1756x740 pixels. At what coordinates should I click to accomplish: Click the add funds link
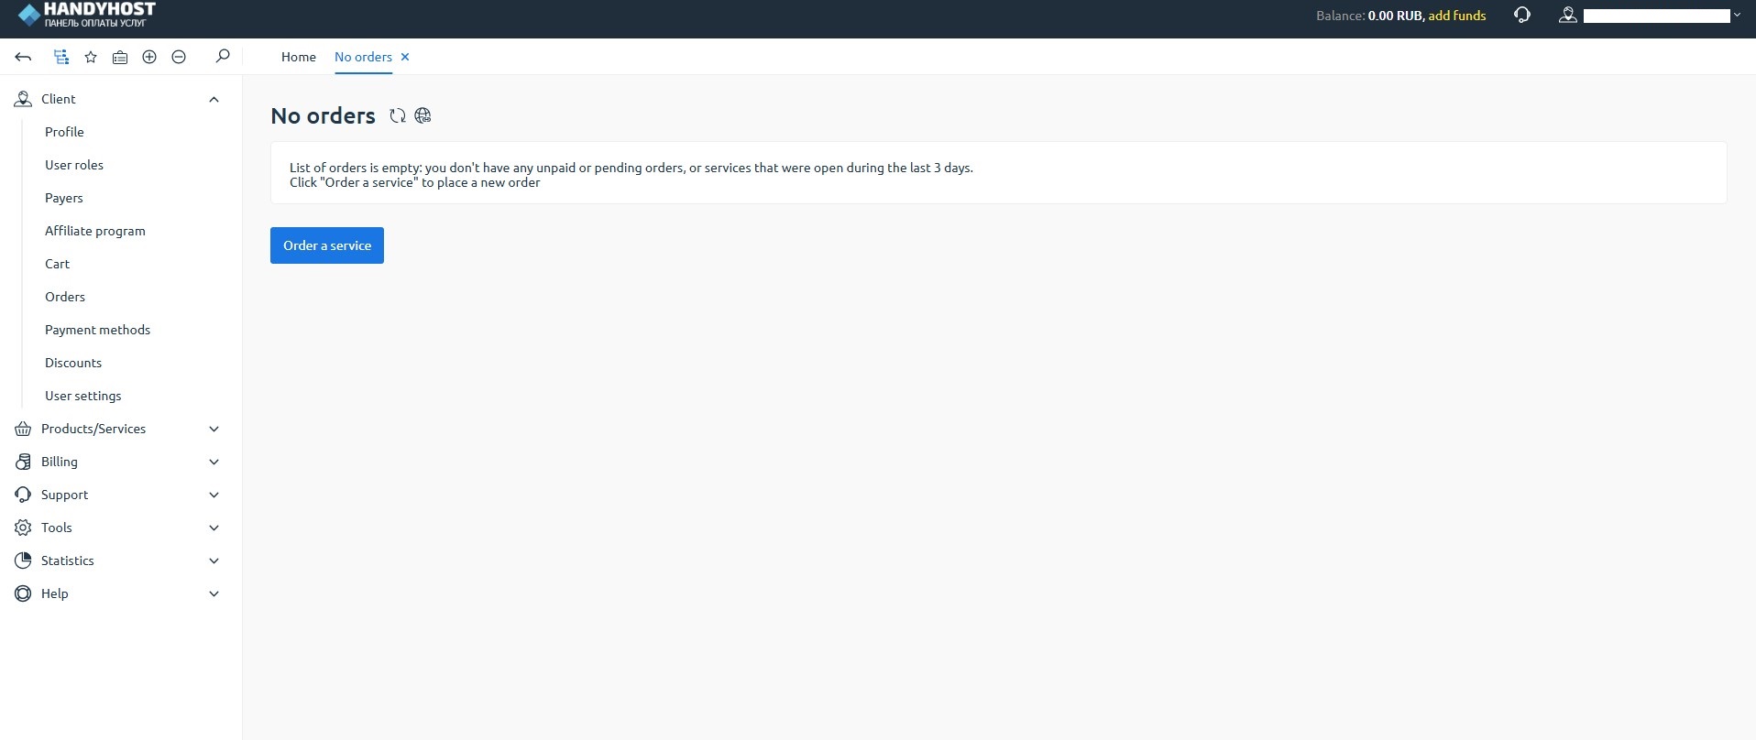point(1456,16)
